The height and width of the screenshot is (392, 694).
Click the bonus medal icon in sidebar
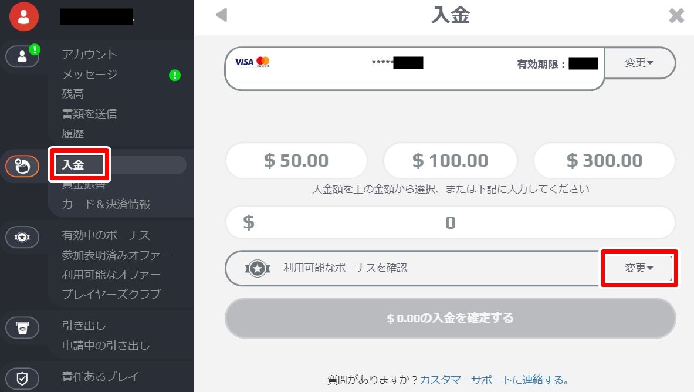pos(22,237)
